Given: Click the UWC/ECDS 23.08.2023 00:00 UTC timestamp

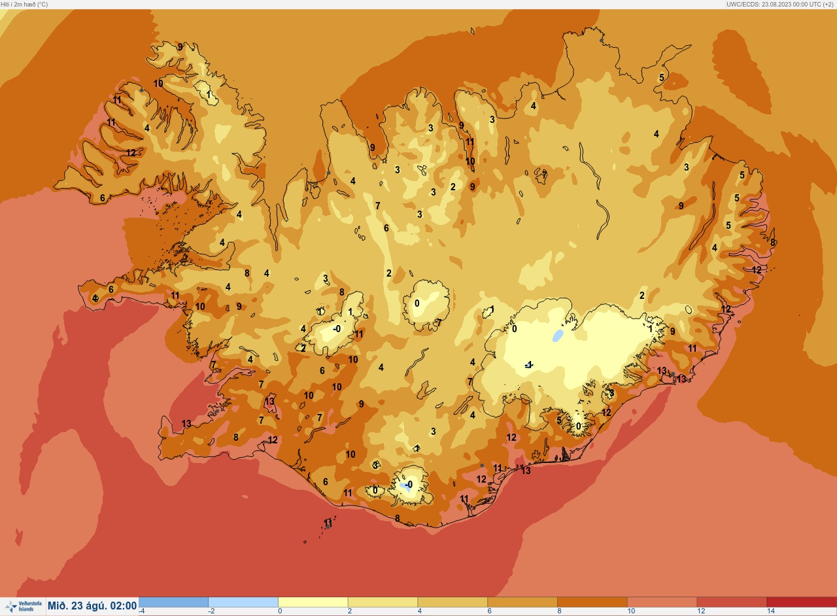Looking at the screenshot, I should (779, 4).
